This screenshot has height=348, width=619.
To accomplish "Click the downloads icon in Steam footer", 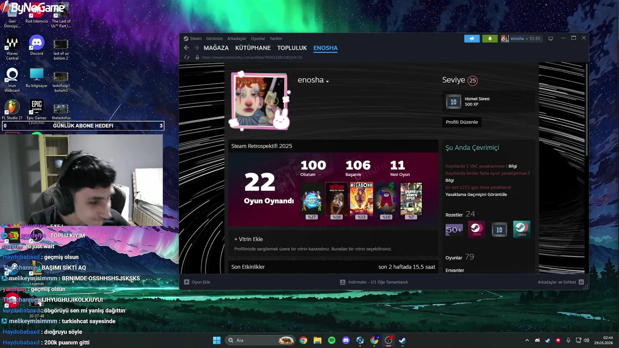I will [x=343, y=282].
